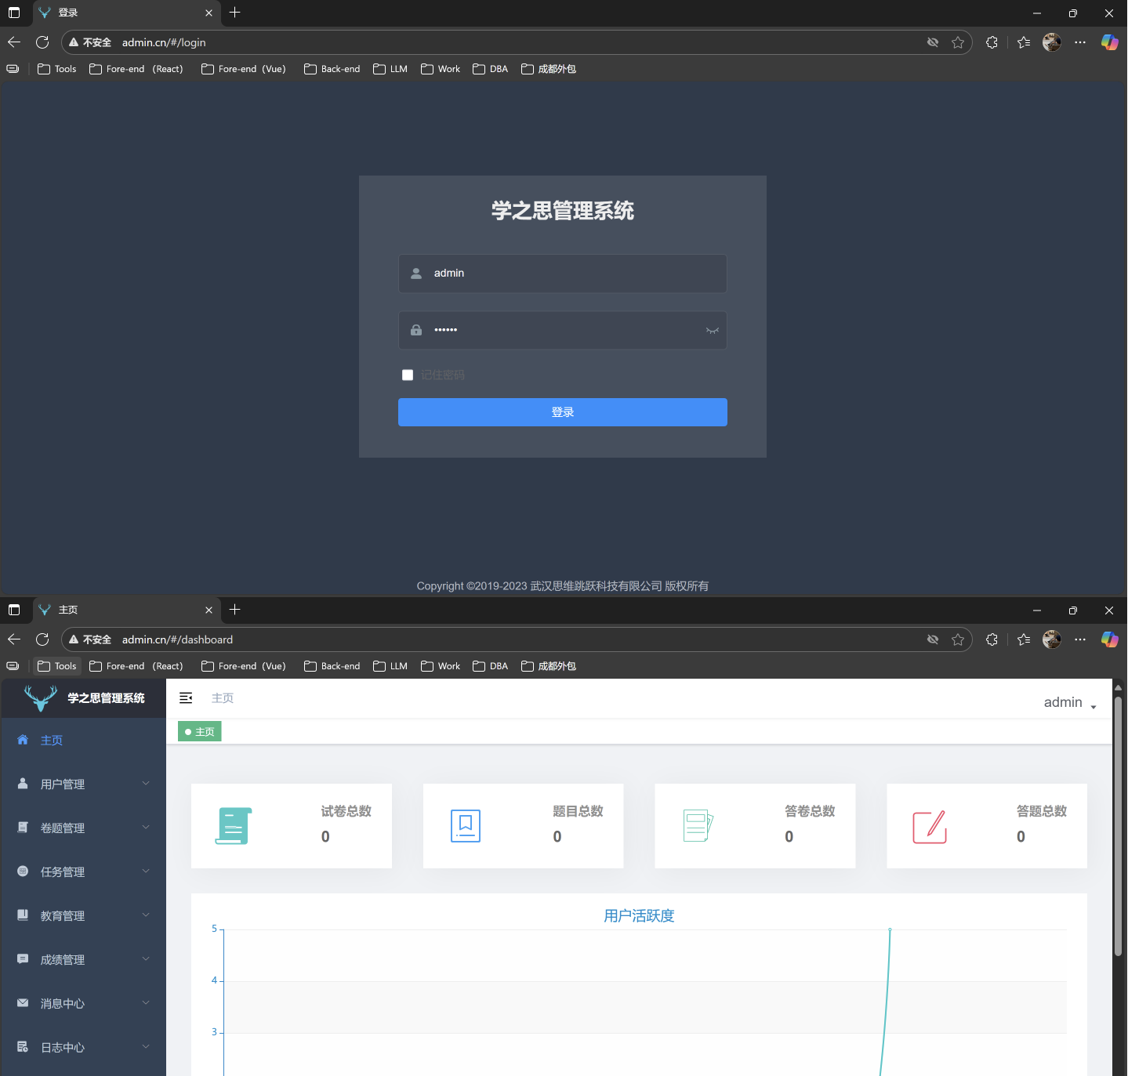The width and height of the screenshot is (1128, 1076).
Task: Click the 题目总数 bookmark icon
Action: tap(466, 826)
